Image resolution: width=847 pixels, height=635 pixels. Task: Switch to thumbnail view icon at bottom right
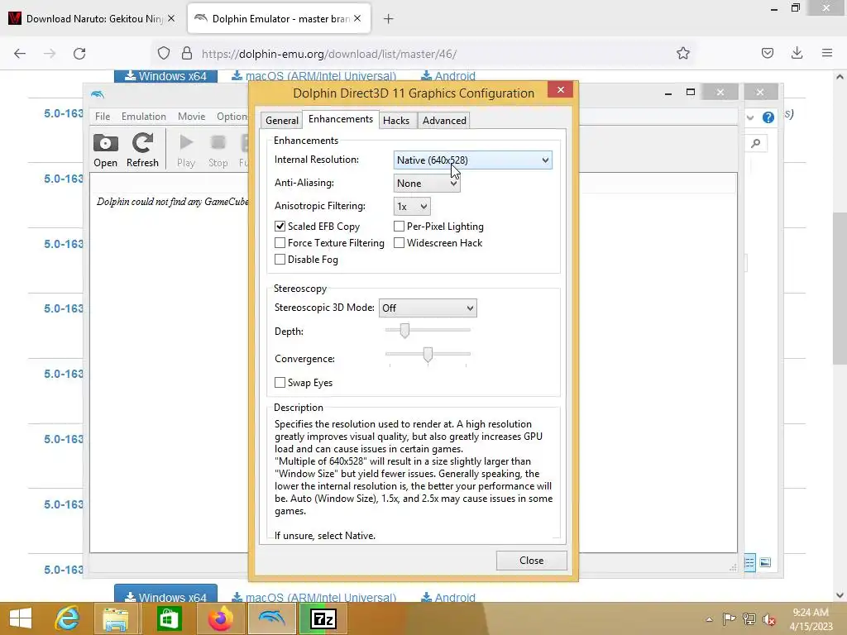click(765, 562)
